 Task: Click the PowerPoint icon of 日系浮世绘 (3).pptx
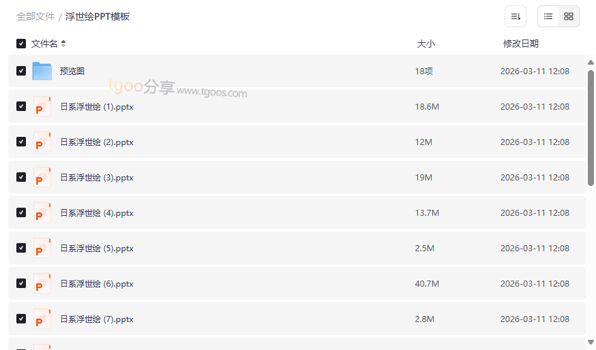(42, 178)
